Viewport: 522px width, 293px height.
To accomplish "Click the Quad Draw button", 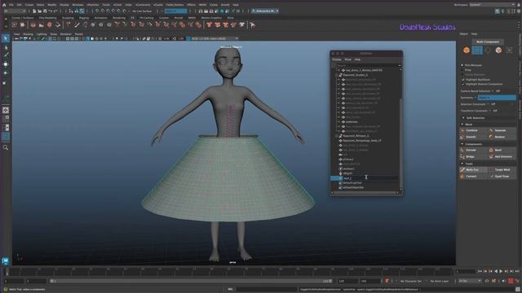I will tap(502, 176).
